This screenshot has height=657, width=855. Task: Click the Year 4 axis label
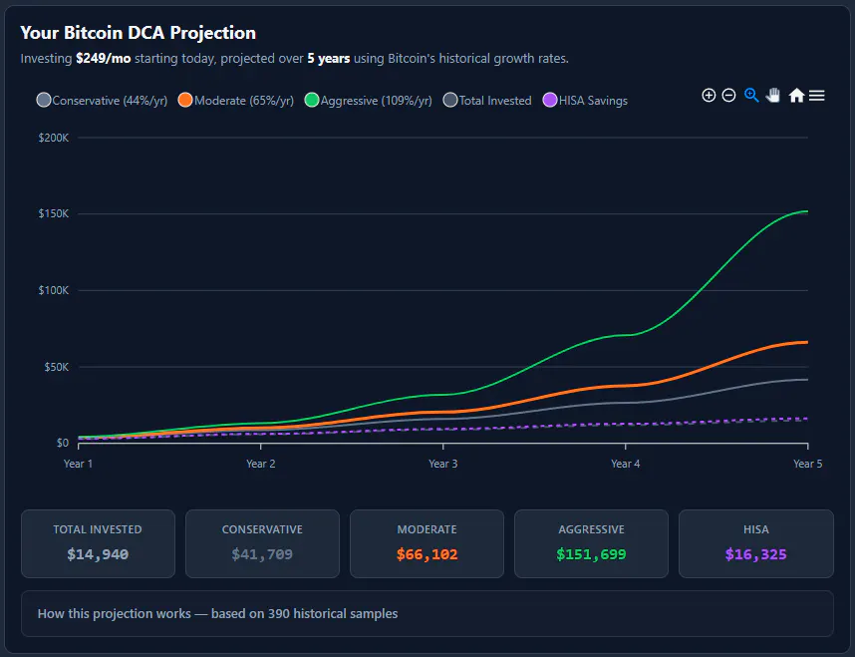[626, 464]
